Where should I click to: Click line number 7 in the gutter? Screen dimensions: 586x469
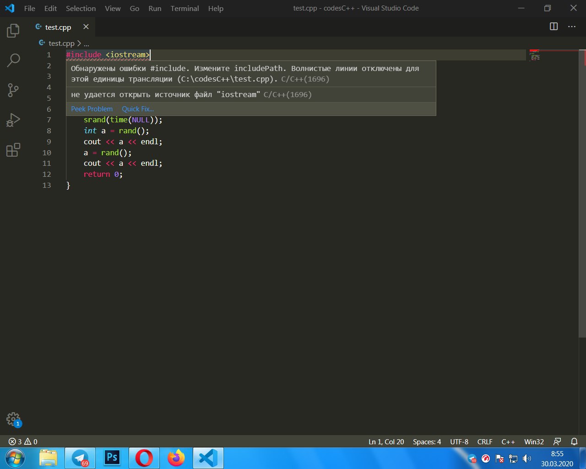[x=49, y=120]
